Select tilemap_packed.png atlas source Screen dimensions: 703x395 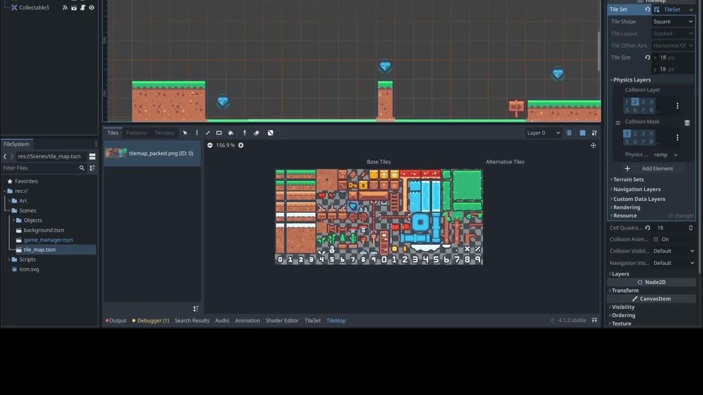[x=152, y=154]
